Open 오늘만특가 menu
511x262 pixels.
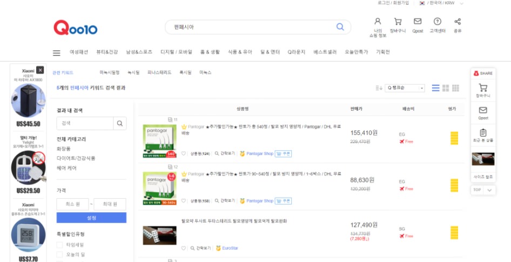pyautogui.click(x=356, y=52)
